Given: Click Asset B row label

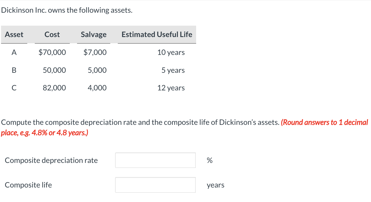Looking at the screenshot, I should coord(14,70).
